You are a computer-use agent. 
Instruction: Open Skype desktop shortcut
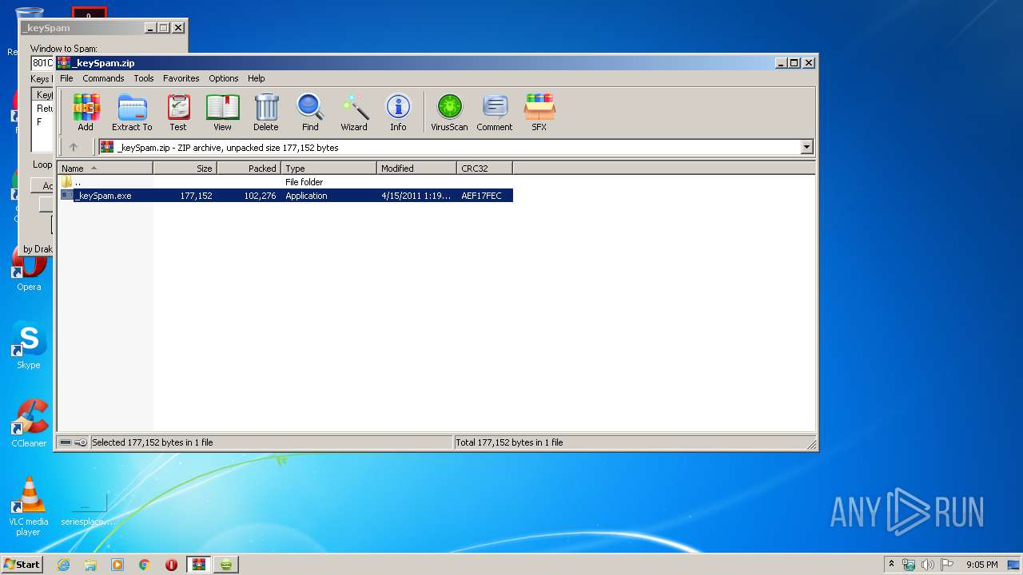tap(29, 346)
